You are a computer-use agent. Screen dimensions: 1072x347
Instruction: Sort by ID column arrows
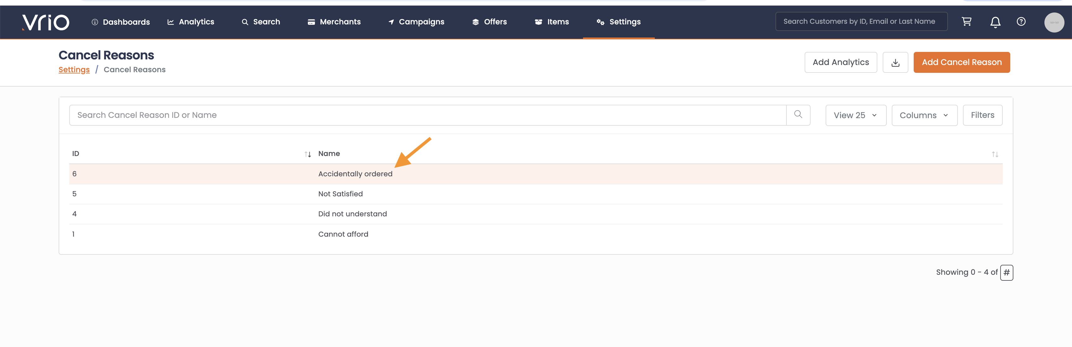point(307,154)
